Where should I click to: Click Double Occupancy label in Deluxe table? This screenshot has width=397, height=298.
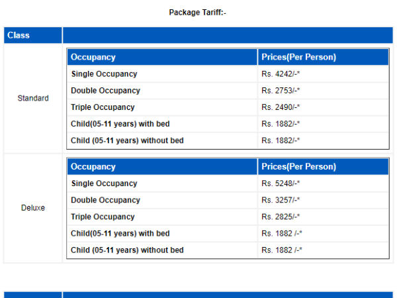[x=105, y=200]
